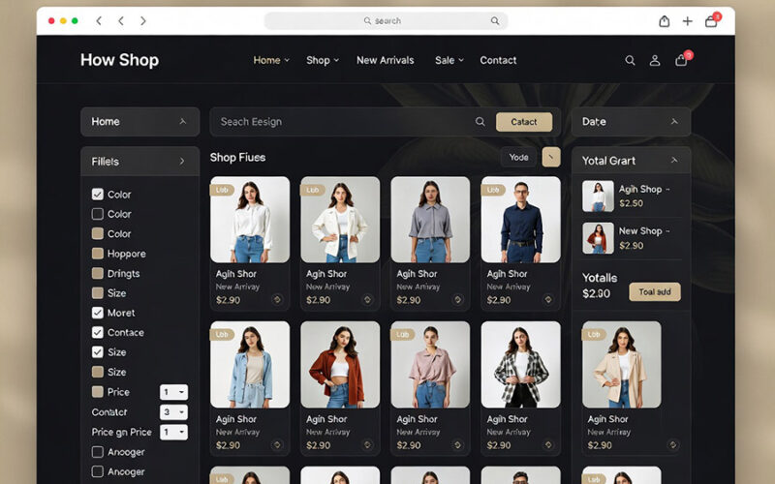Add beige blazer product to cart icon
Screen dimensions: 775x484
672,445
